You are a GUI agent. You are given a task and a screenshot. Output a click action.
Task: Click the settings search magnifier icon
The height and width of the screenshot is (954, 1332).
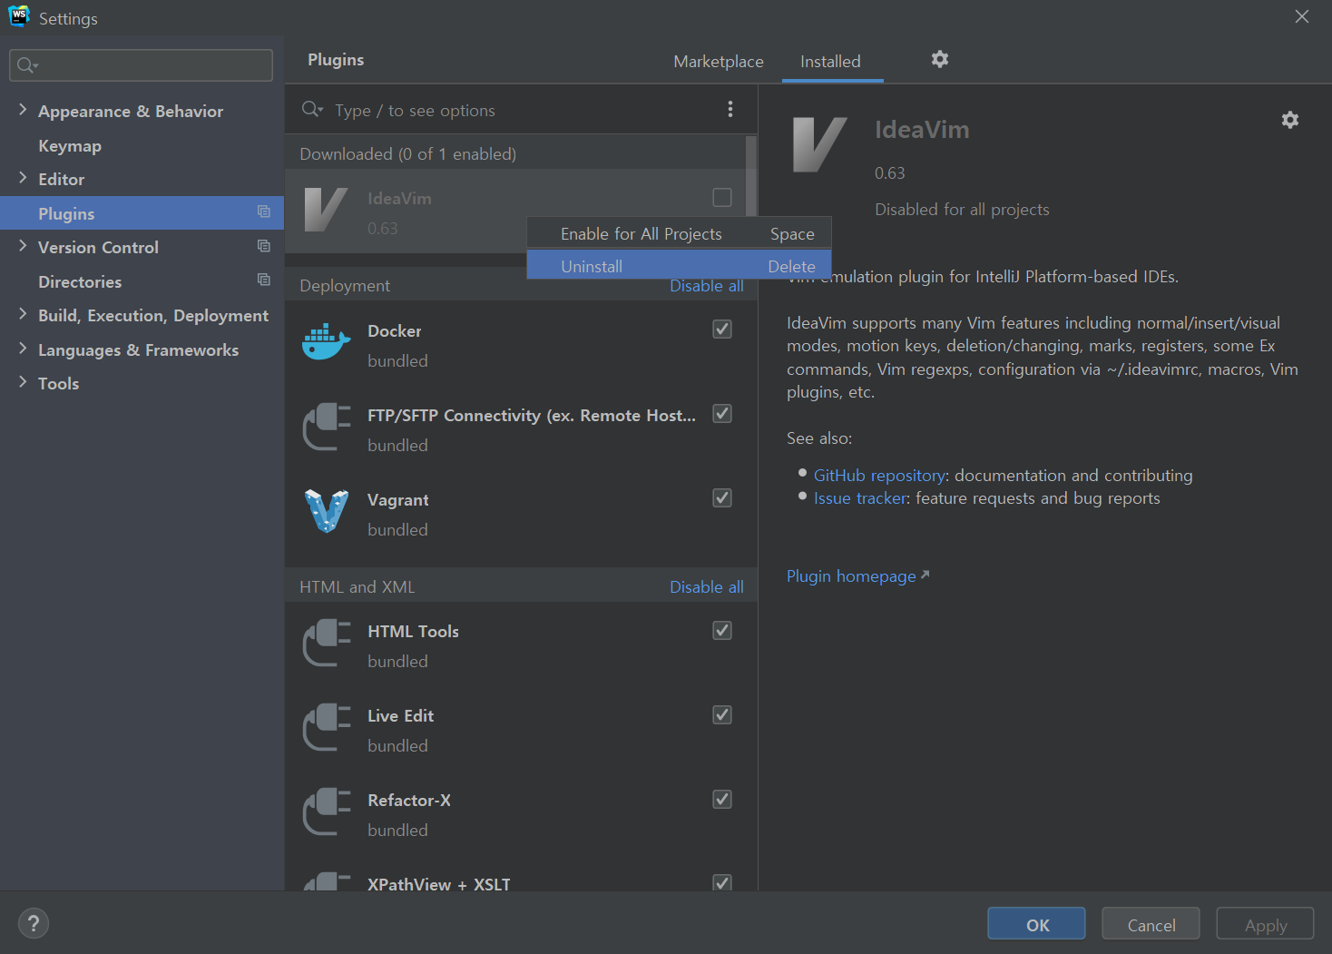point(27,65)
